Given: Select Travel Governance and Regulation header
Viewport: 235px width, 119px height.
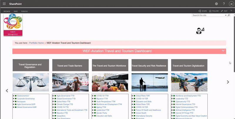Looking at the screenshot, I should [x=31, y=65].
